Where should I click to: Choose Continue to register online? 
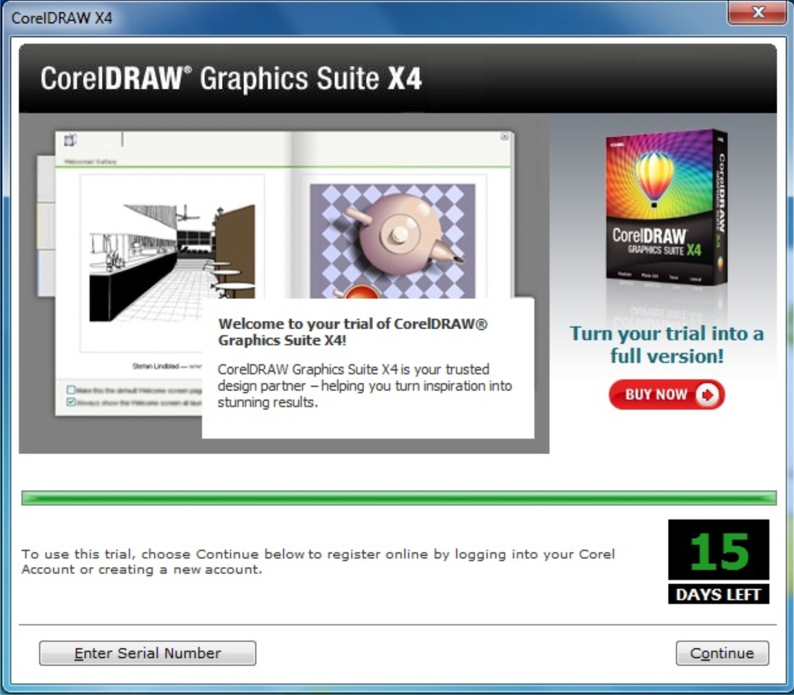pos(723,653)
